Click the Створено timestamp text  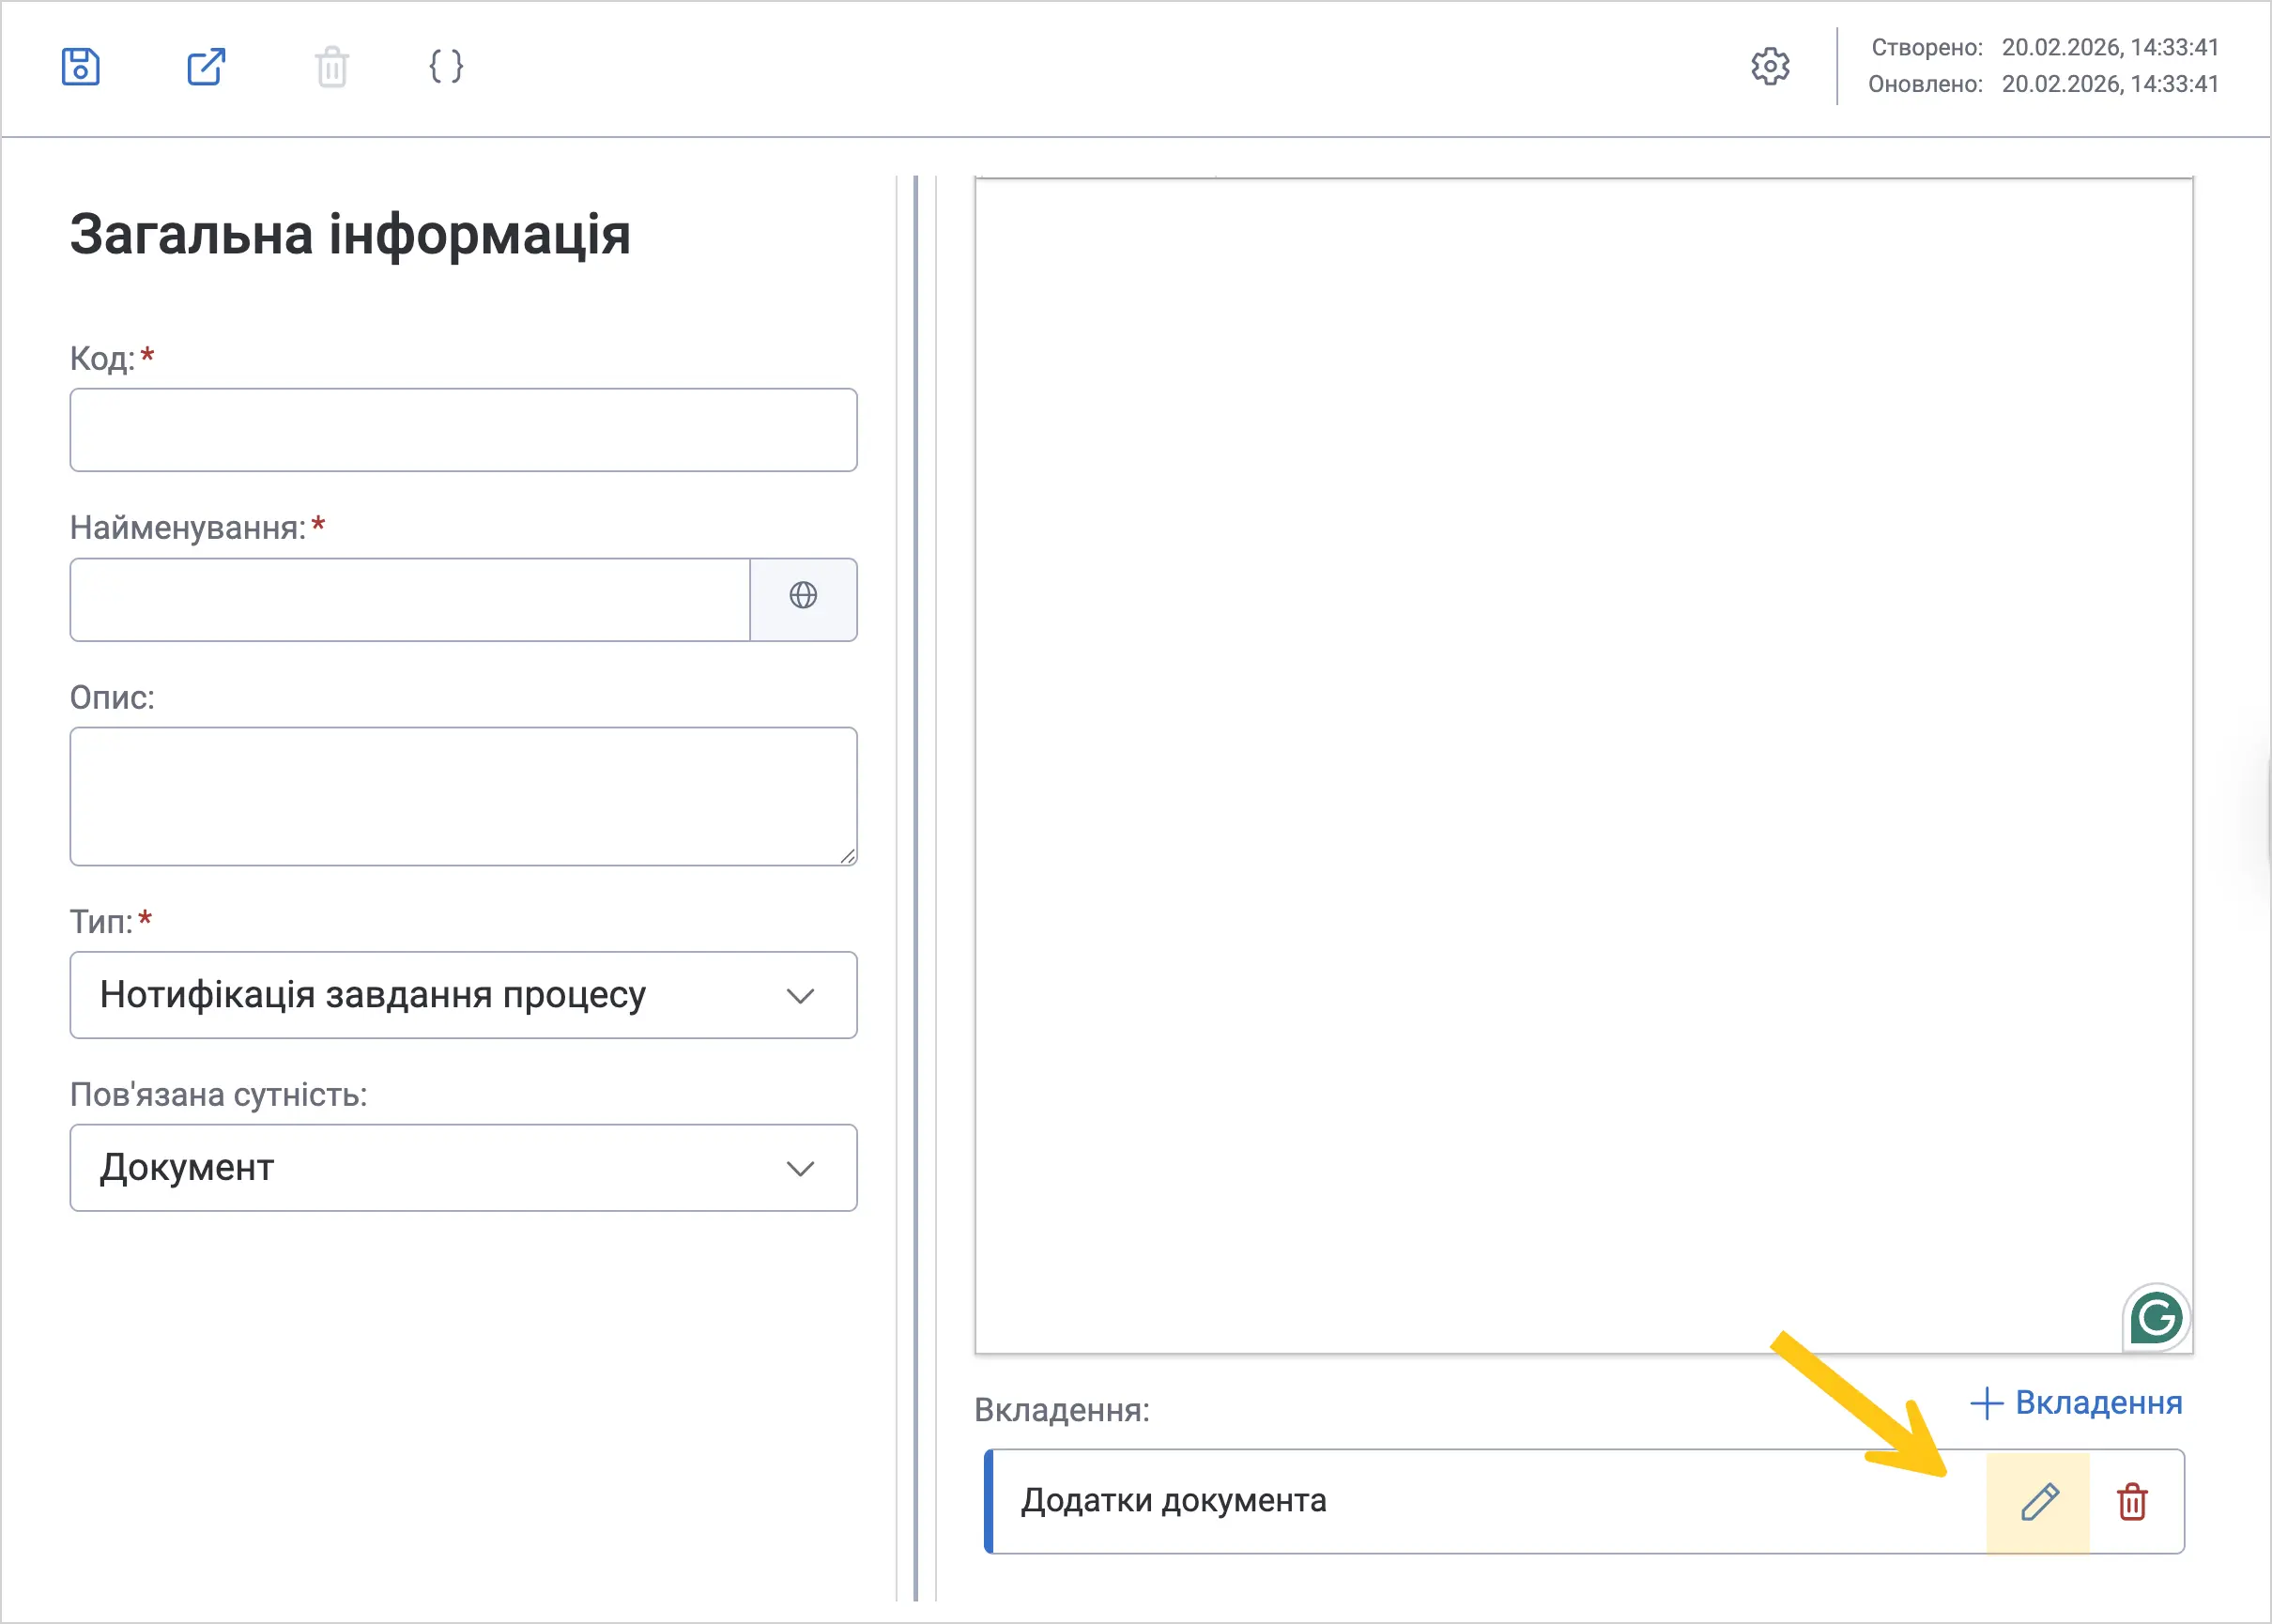2044,48
